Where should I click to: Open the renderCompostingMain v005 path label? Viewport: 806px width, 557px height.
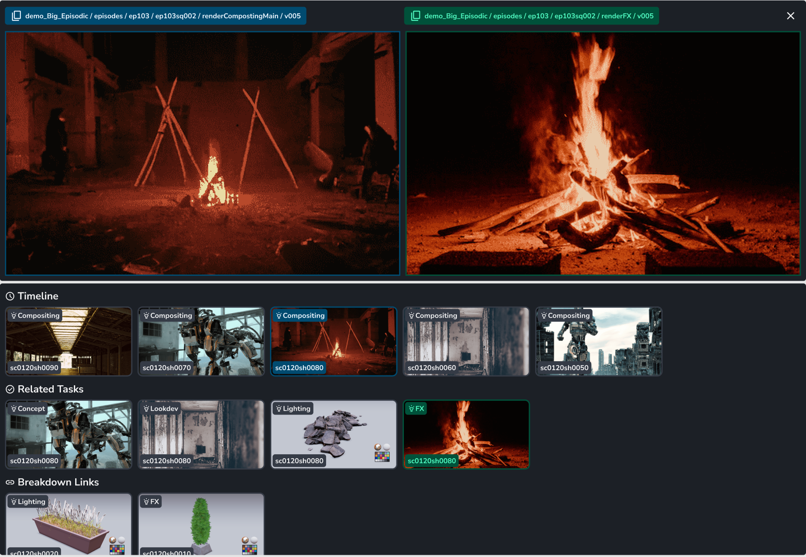tap(162, 16)
